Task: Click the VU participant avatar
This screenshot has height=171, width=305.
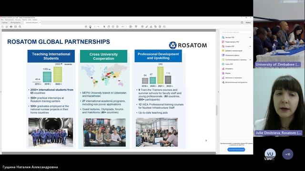Action: point(270,154)
